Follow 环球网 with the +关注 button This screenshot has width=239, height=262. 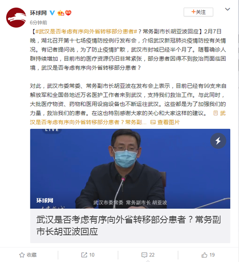[x=198, y=12]
